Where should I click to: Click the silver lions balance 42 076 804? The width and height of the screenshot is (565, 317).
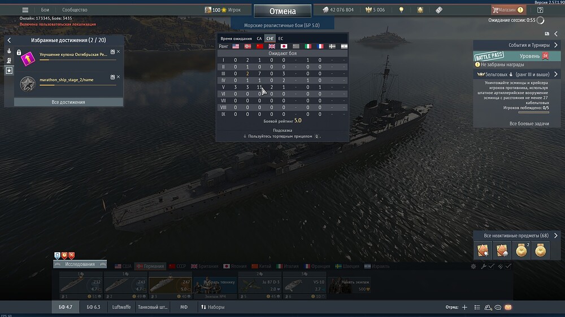coord(338,10)
